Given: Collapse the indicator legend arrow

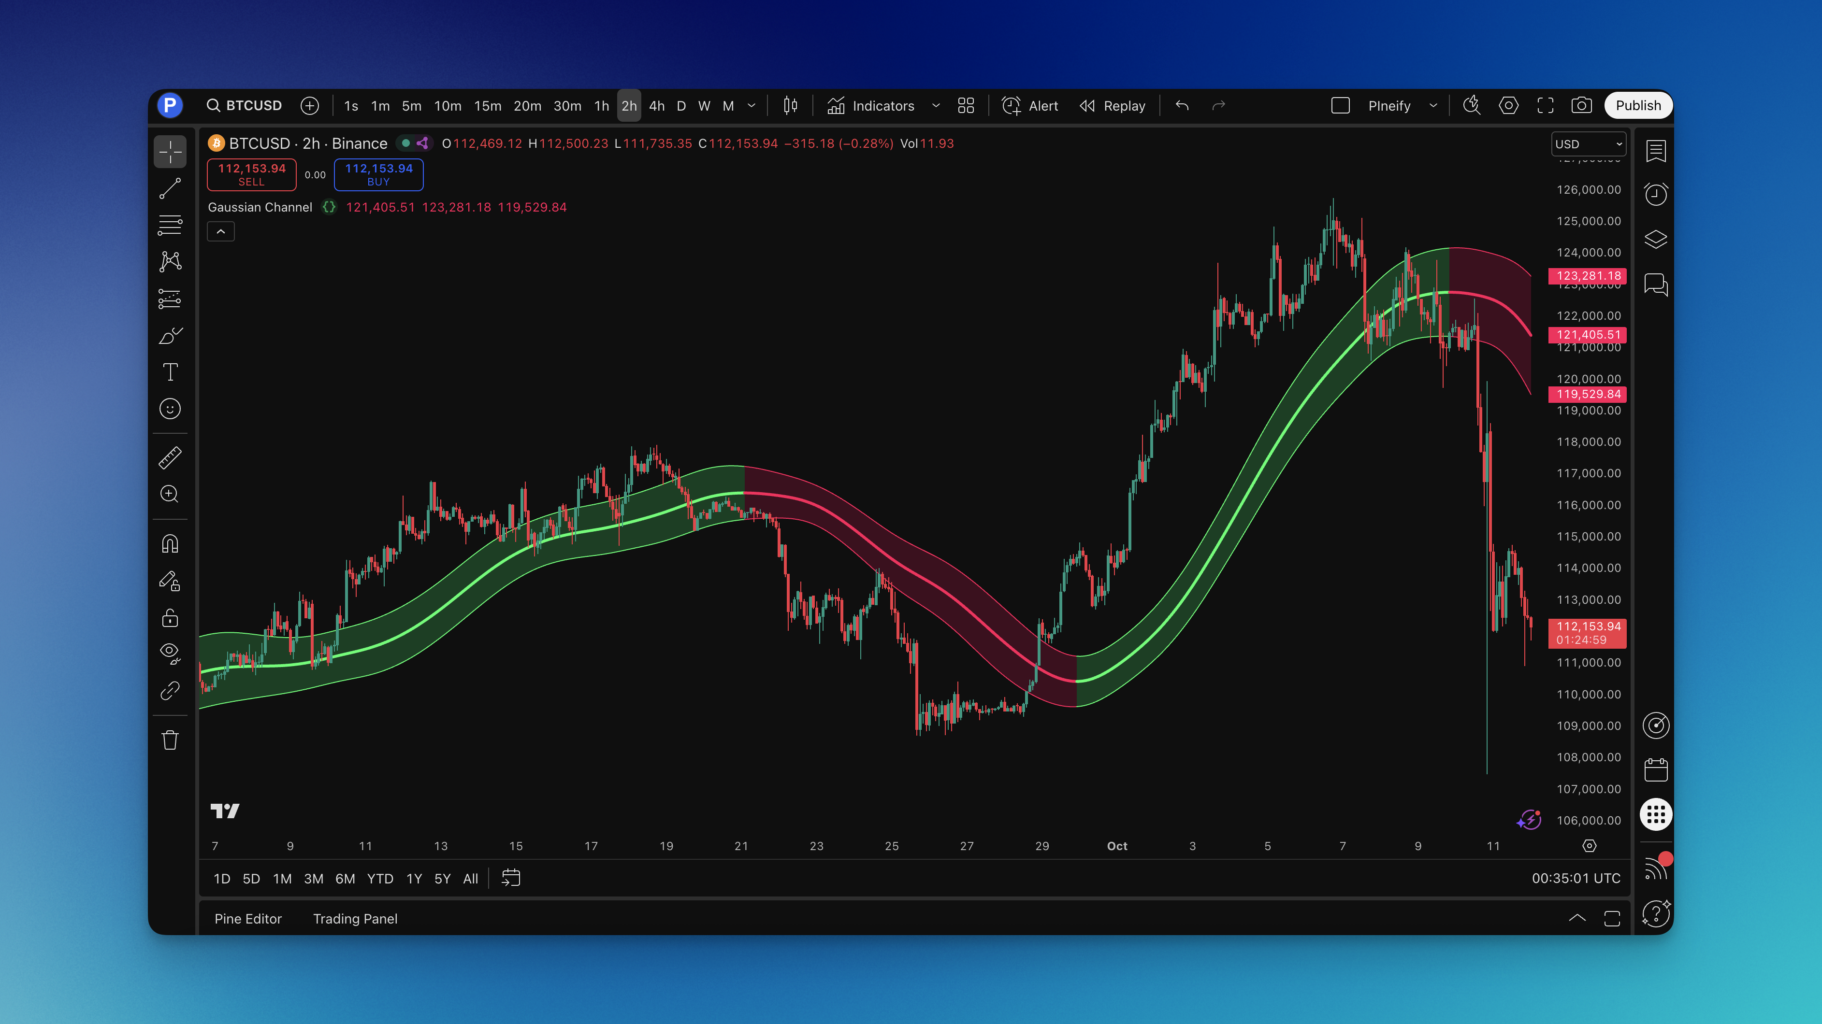Looking at the screenshot, I should [221, 232].
